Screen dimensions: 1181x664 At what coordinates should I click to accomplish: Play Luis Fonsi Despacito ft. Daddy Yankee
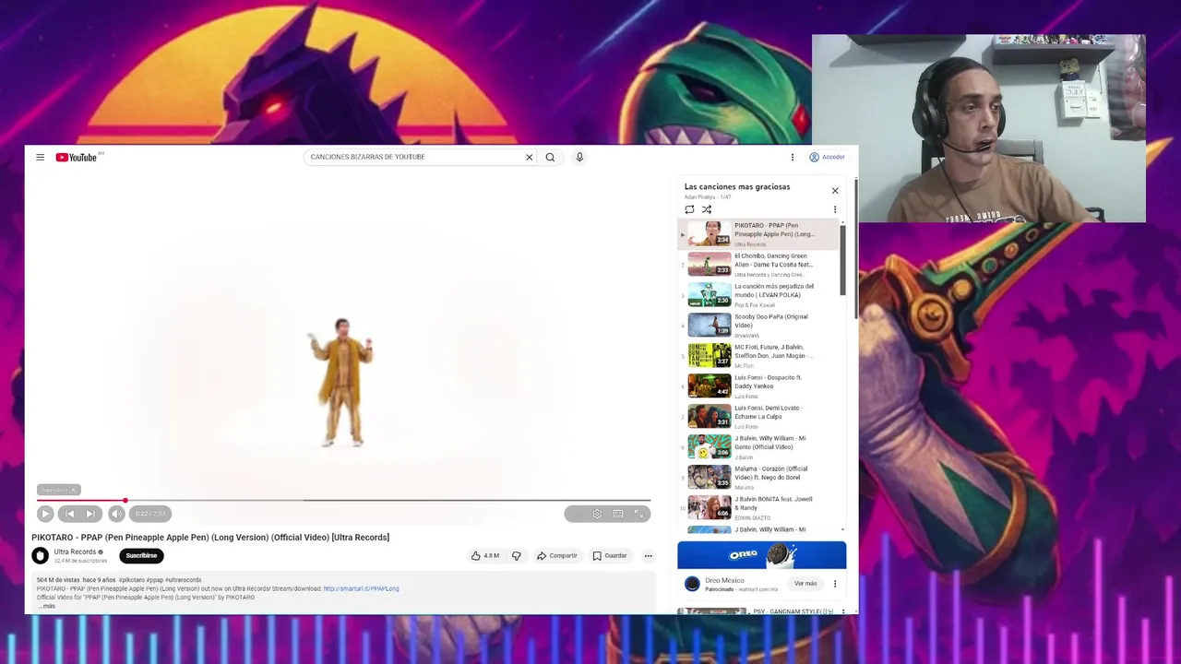coord(759,386)
